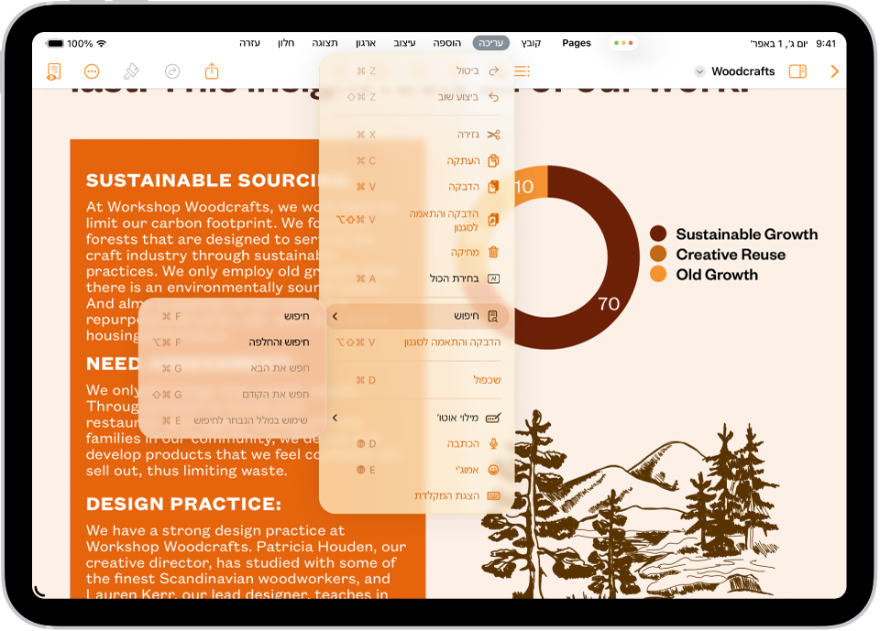
Task: Choose שכפול (Duplicate) menu item
Action: point(416,380)
